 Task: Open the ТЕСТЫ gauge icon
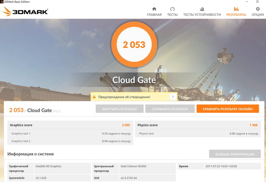click(x=172, y=9)
